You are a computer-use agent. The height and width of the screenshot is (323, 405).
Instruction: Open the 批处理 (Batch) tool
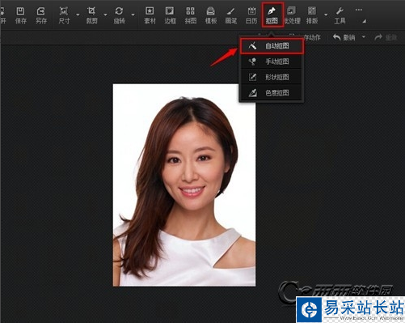[292, 15]
